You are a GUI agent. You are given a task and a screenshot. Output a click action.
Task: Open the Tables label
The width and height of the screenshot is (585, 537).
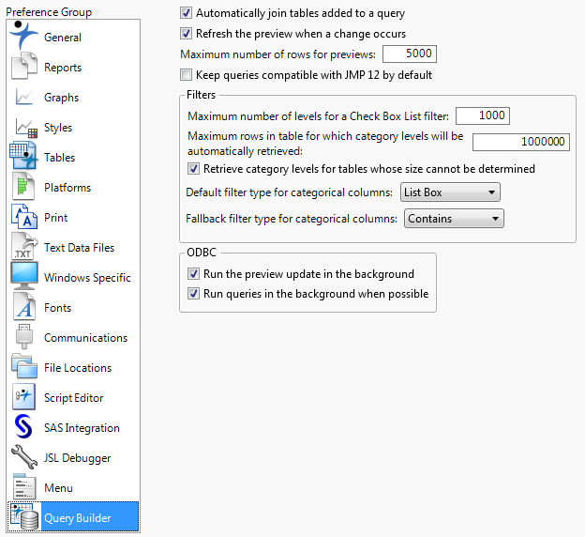pos(59,158)
